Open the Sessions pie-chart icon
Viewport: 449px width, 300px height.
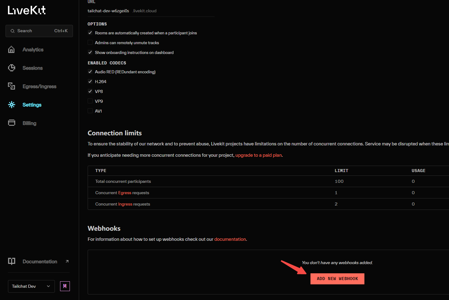pos(11,68)
